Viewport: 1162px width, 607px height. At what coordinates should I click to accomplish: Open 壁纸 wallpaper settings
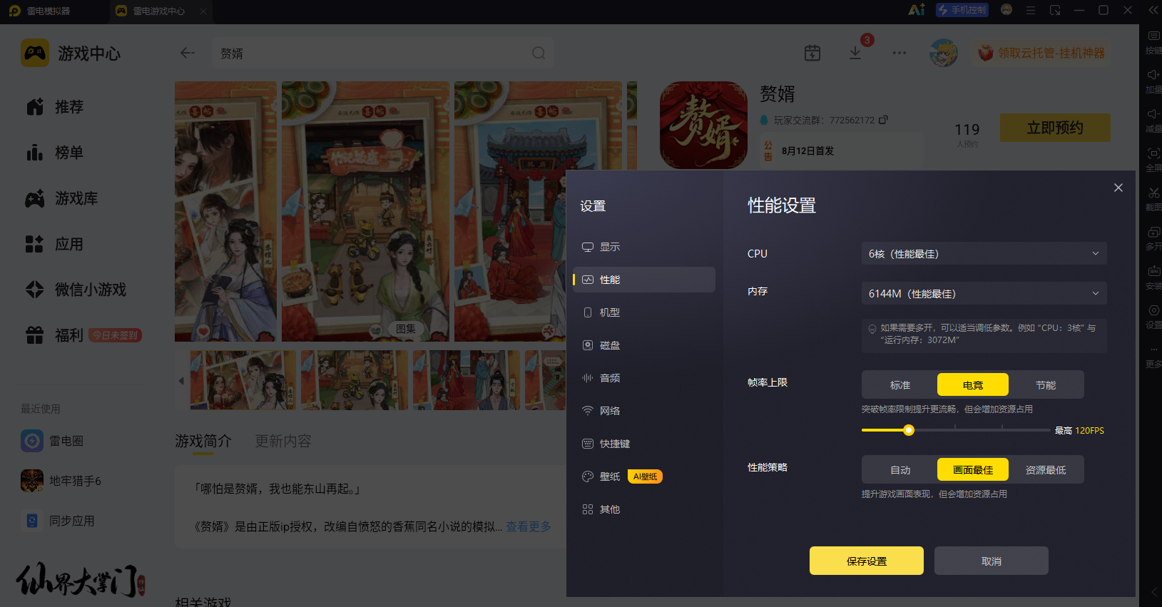pos(644,476)
